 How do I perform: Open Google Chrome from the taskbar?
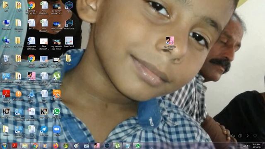click(35, 146)
